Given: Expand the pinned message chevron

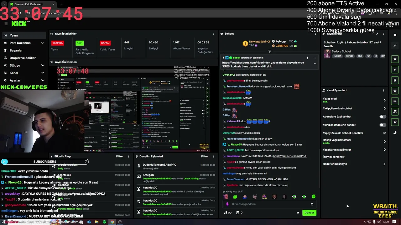Looking at the screenshot, I should (315, 64).
